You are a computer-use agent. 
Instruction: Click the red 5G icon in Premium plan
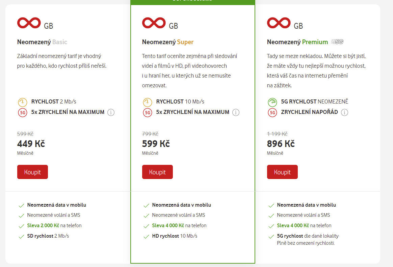[x=272, y=113]
